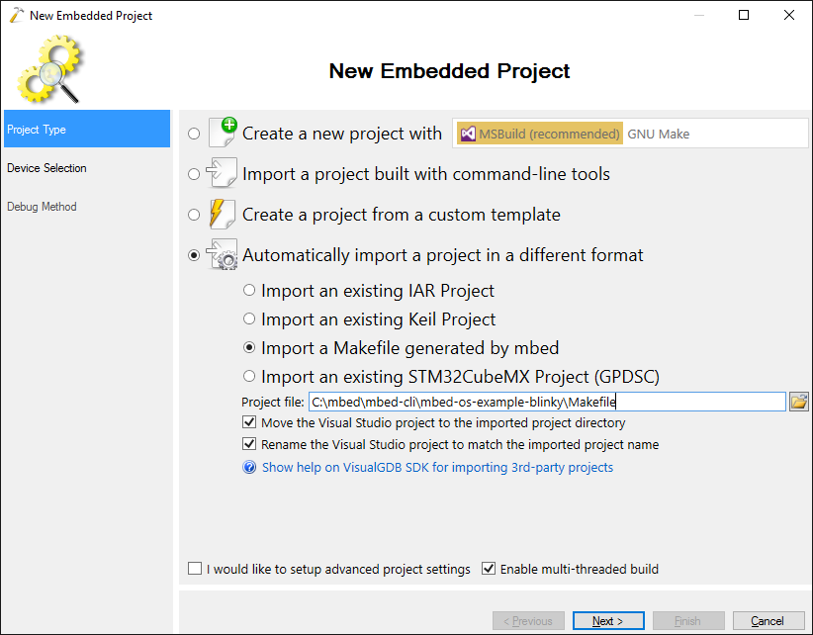Click the new project document icon with green plus
The width and height of the screenshot is (813, 635).
tap(223, 133)
